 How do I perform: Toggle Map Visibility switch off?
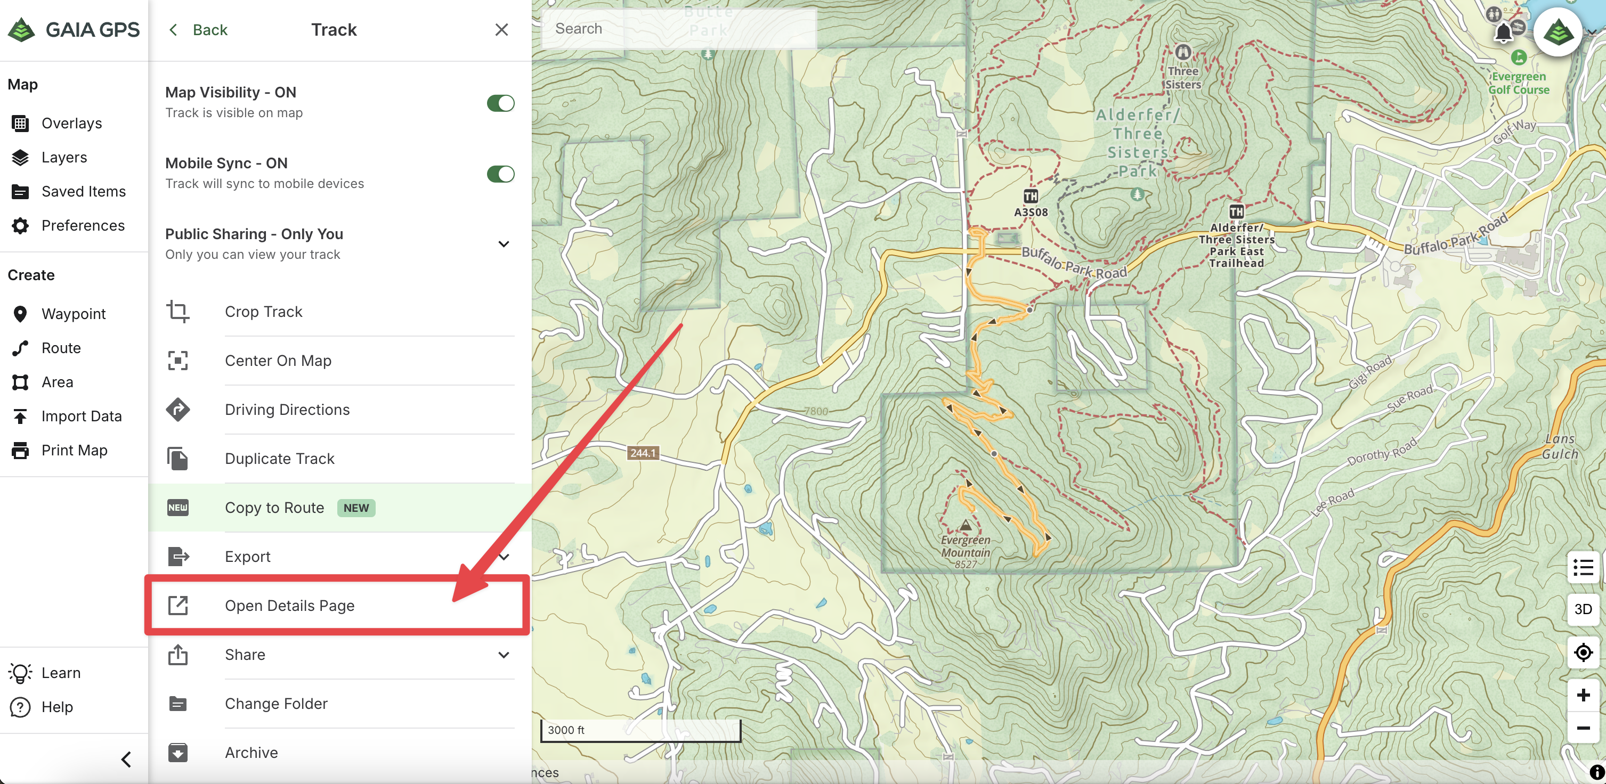tap(501, 103)
